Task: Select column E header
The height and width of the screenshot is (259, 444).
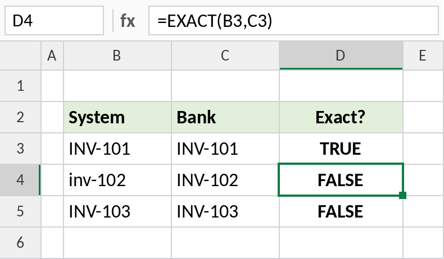Action: (423, 55)
